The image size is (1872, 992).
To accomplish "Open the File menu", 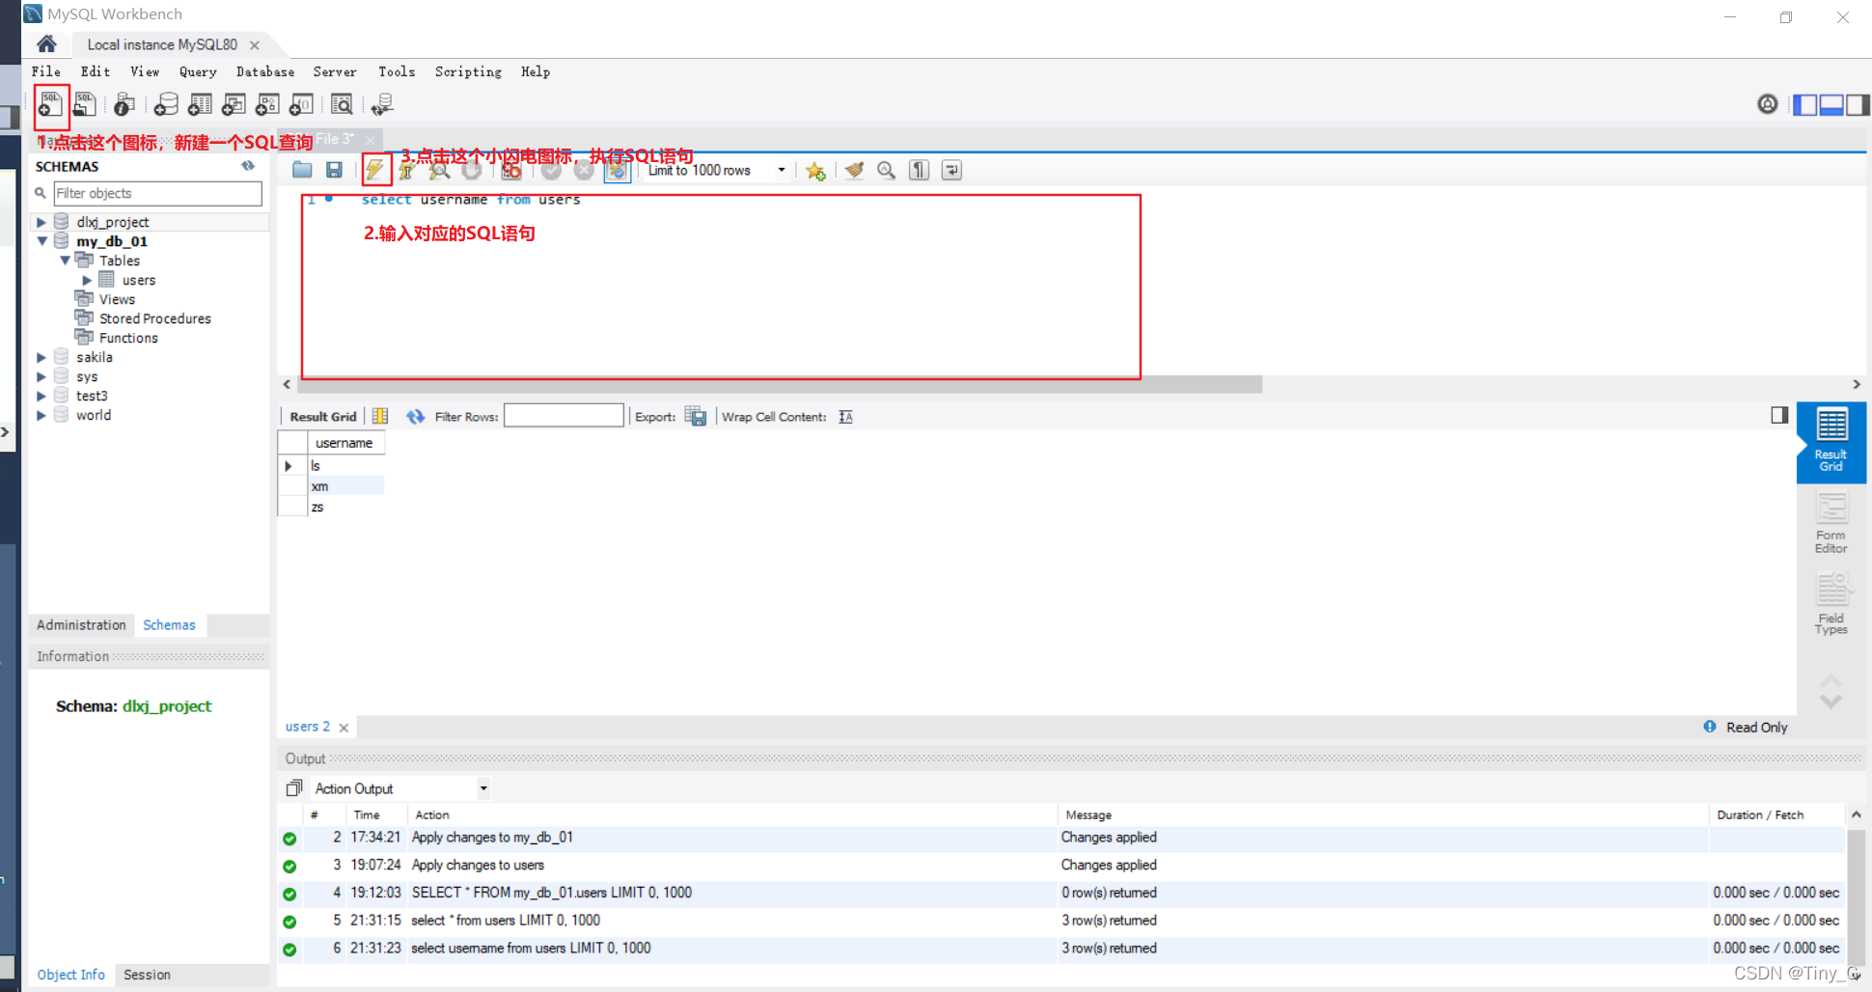I will pyautogui.click(x=46, y=71).
